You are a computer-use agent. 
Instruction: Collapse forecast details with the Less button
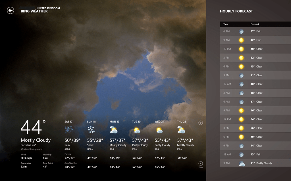pyautogui.click(x=201, y=165)
